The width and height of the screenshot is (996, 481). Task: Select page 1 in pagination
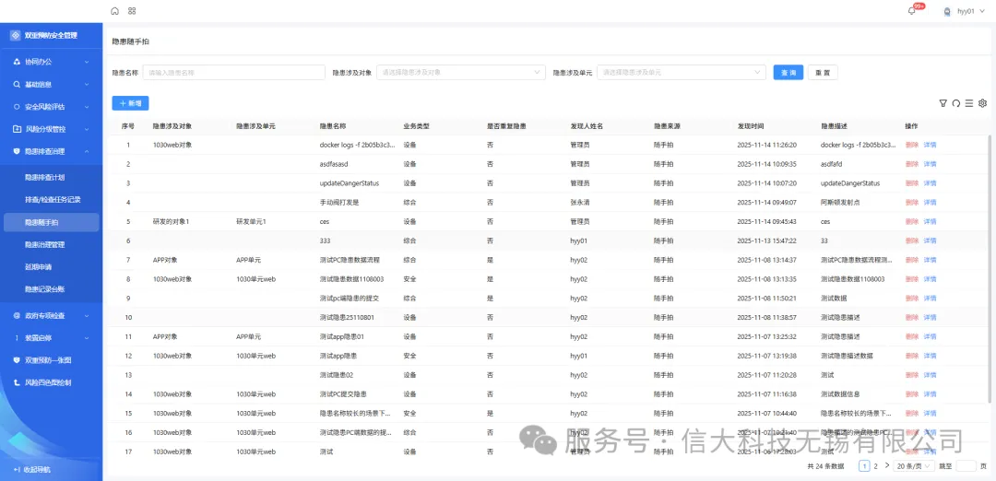[864, 465]
